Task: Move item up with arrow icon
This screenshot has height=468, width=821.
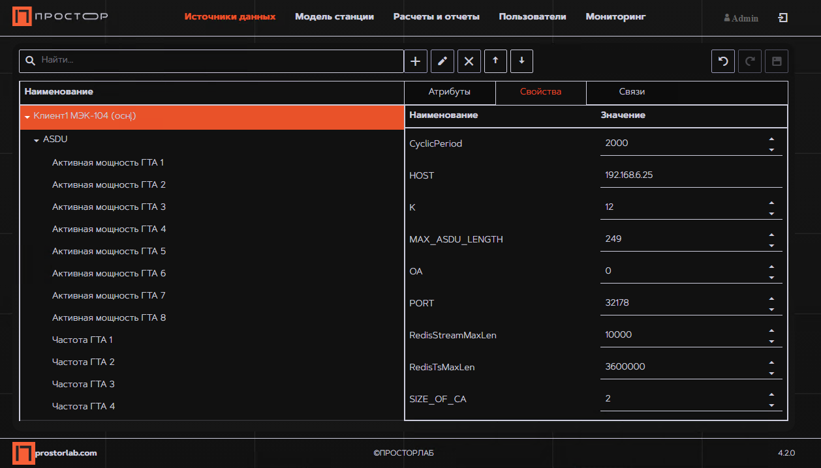Action: 495,61
